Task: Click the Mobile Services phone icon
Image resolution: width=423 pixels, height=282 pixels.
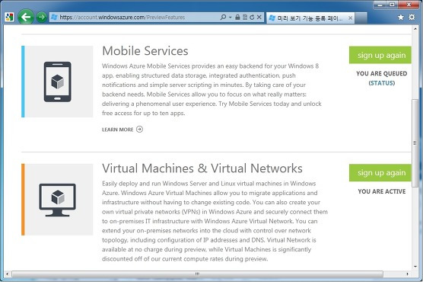Action: pos(58,82)
